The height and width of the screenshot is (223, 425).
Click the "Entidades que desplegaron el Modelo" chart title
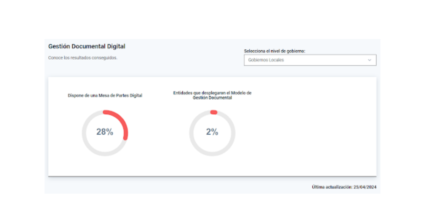(212, 93)
